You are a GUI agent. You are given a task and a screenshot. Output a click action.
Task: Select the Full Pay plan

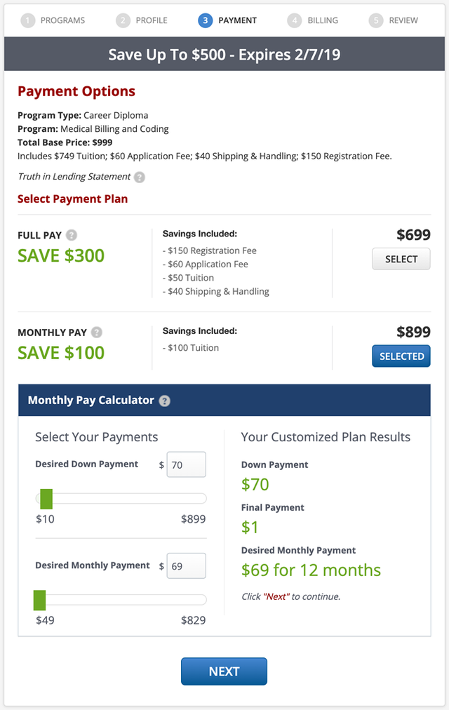[401, 259]
